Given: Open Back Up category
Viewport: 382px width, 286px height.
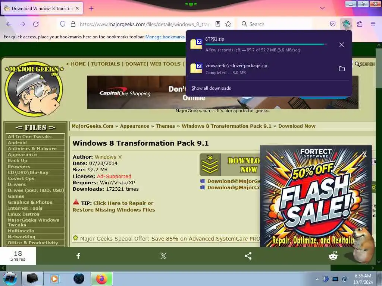Looking at the screenshot, I should [x=17, y=160].
